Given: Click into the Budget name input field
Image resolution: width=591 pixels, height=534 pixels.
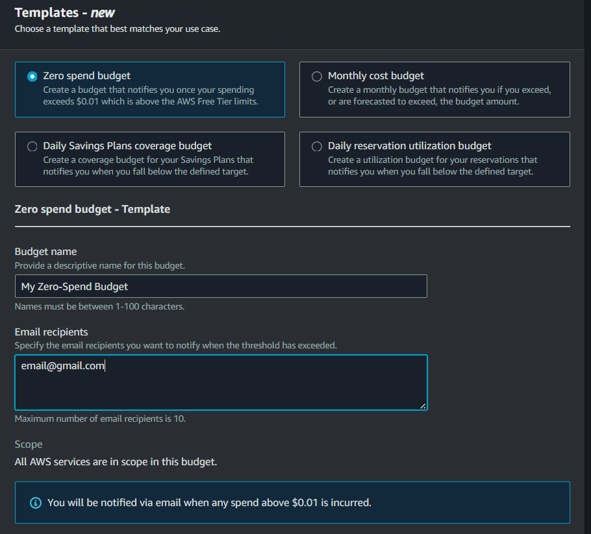Looking at the screenshot, I should (x=221, y=286).
